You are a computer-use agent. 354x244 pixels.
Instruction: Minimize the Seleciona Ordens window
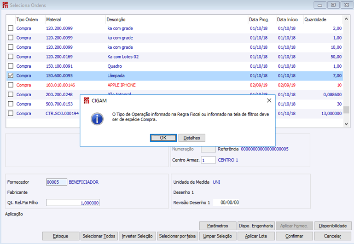(x=319, y=5)
